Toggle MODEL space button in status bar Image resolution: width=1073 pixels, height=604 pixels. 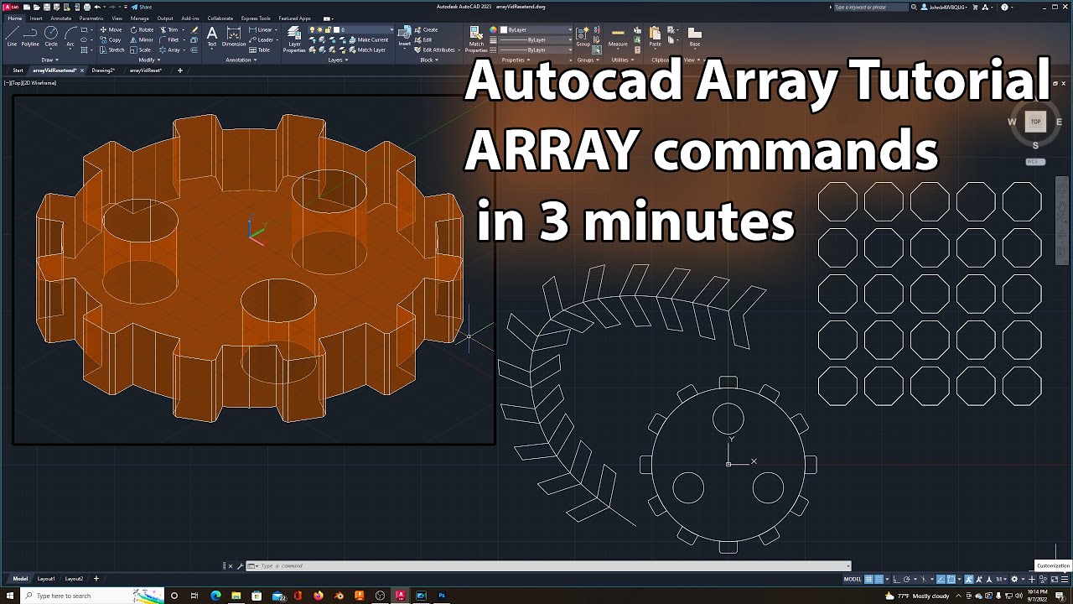coord(853,579)
